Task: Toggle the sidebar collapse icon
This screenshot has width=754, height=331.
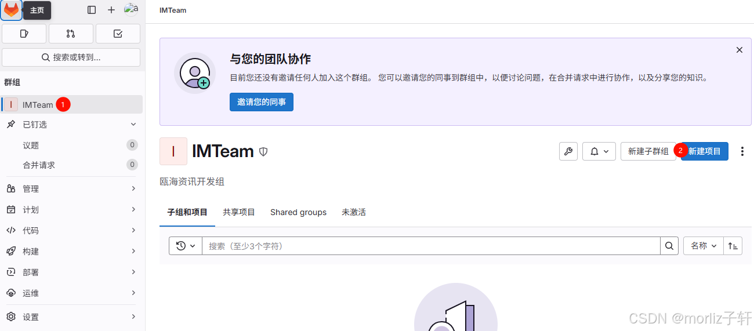Action: (92, 10)
